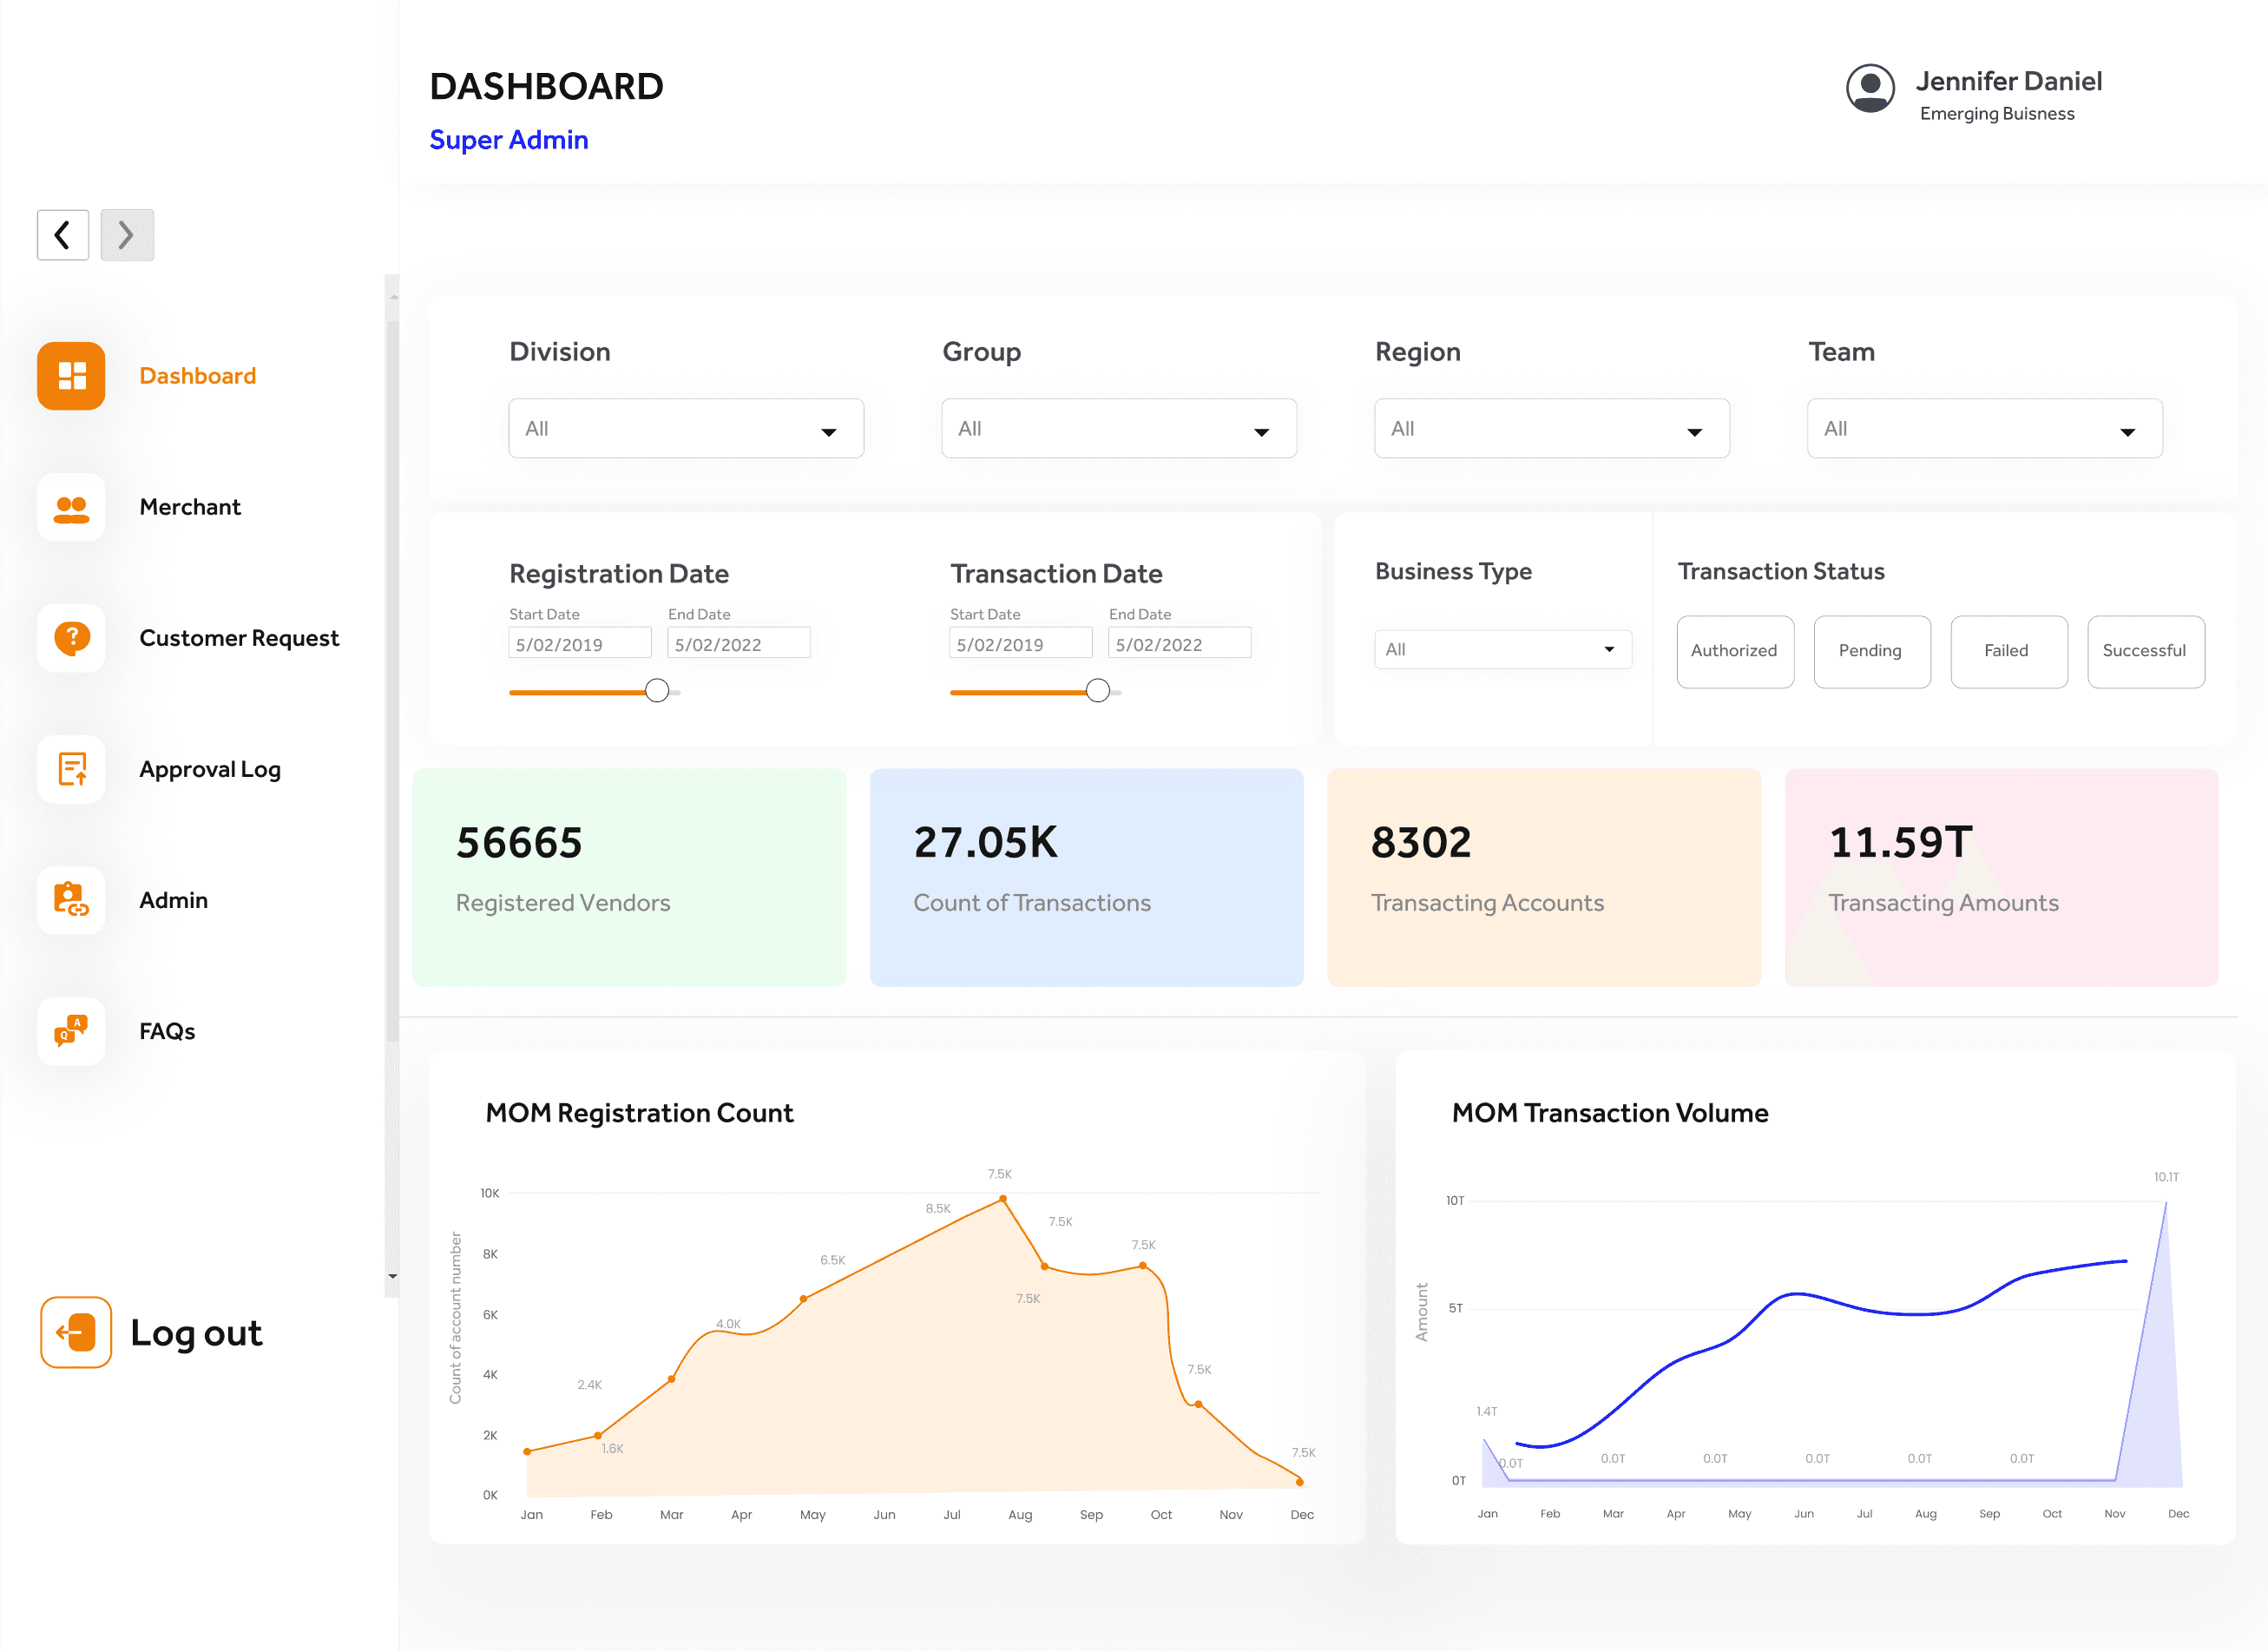
Task: Click the Jennifer Daniel user name
Action: [x=2008, y=81]
